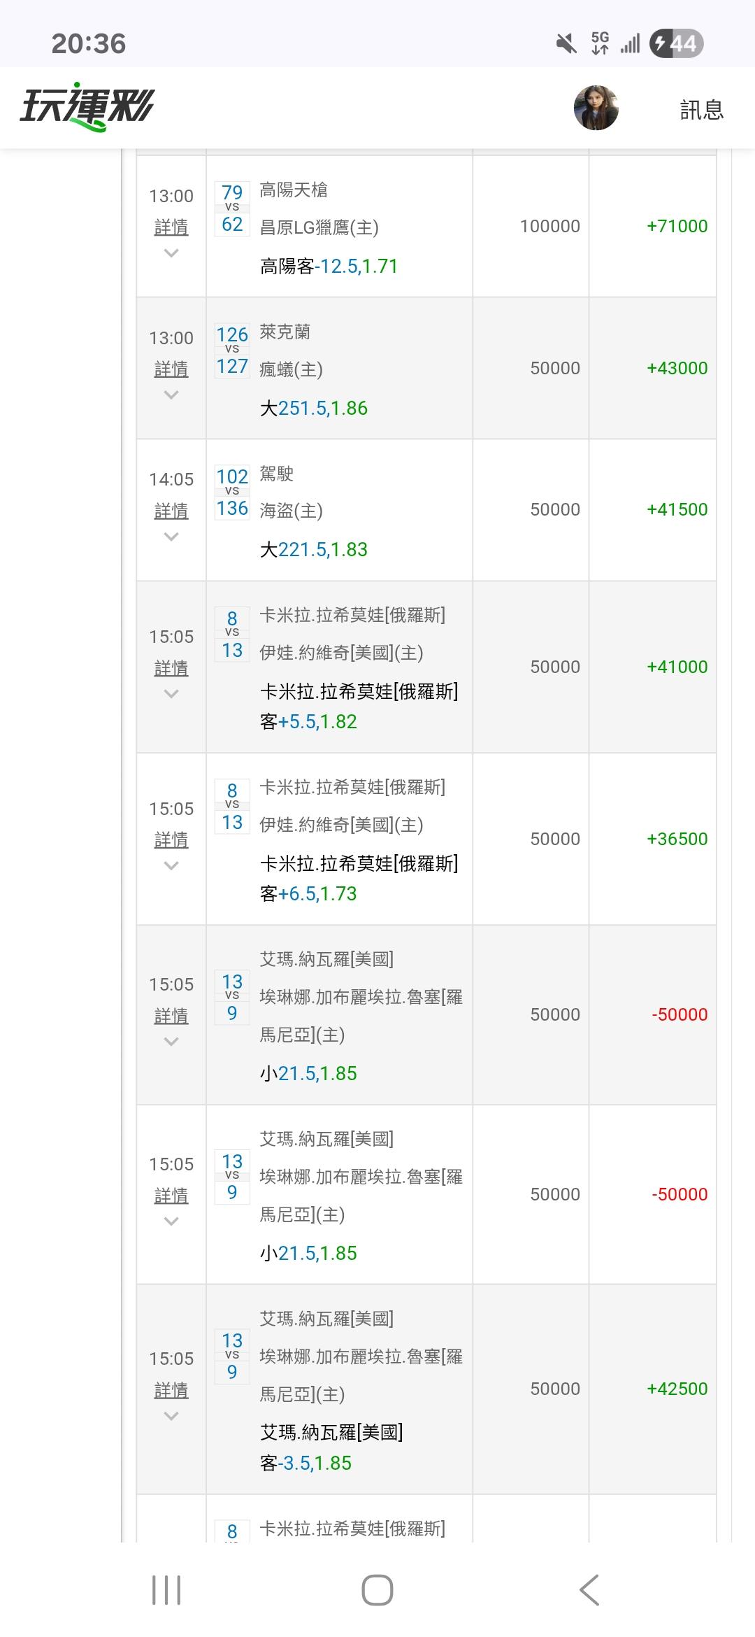Open the user profile avatar
This screenshot has height=1637, width=755.
click(596, 108)
